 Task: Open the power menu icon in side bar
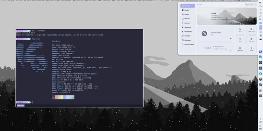261,6
